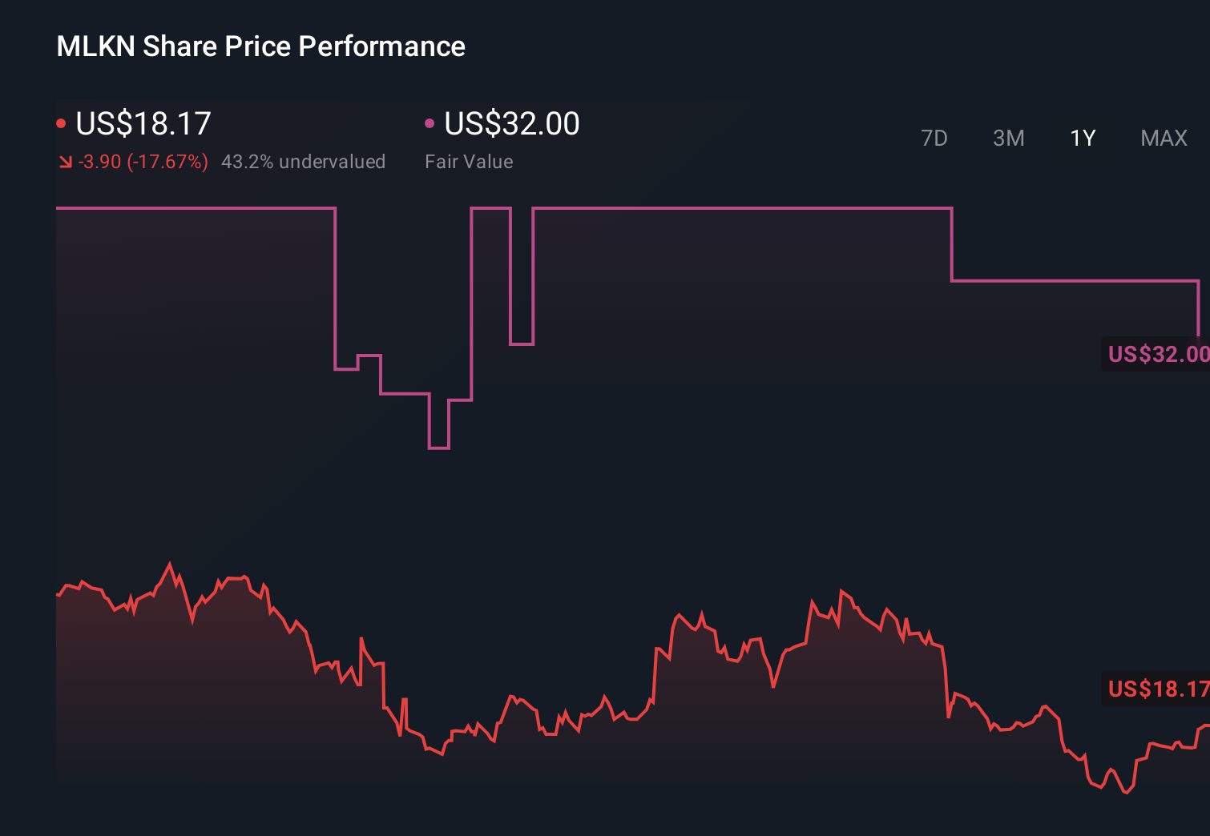
Task: Select the 1Y time range tab
Action: (1083, 139)
